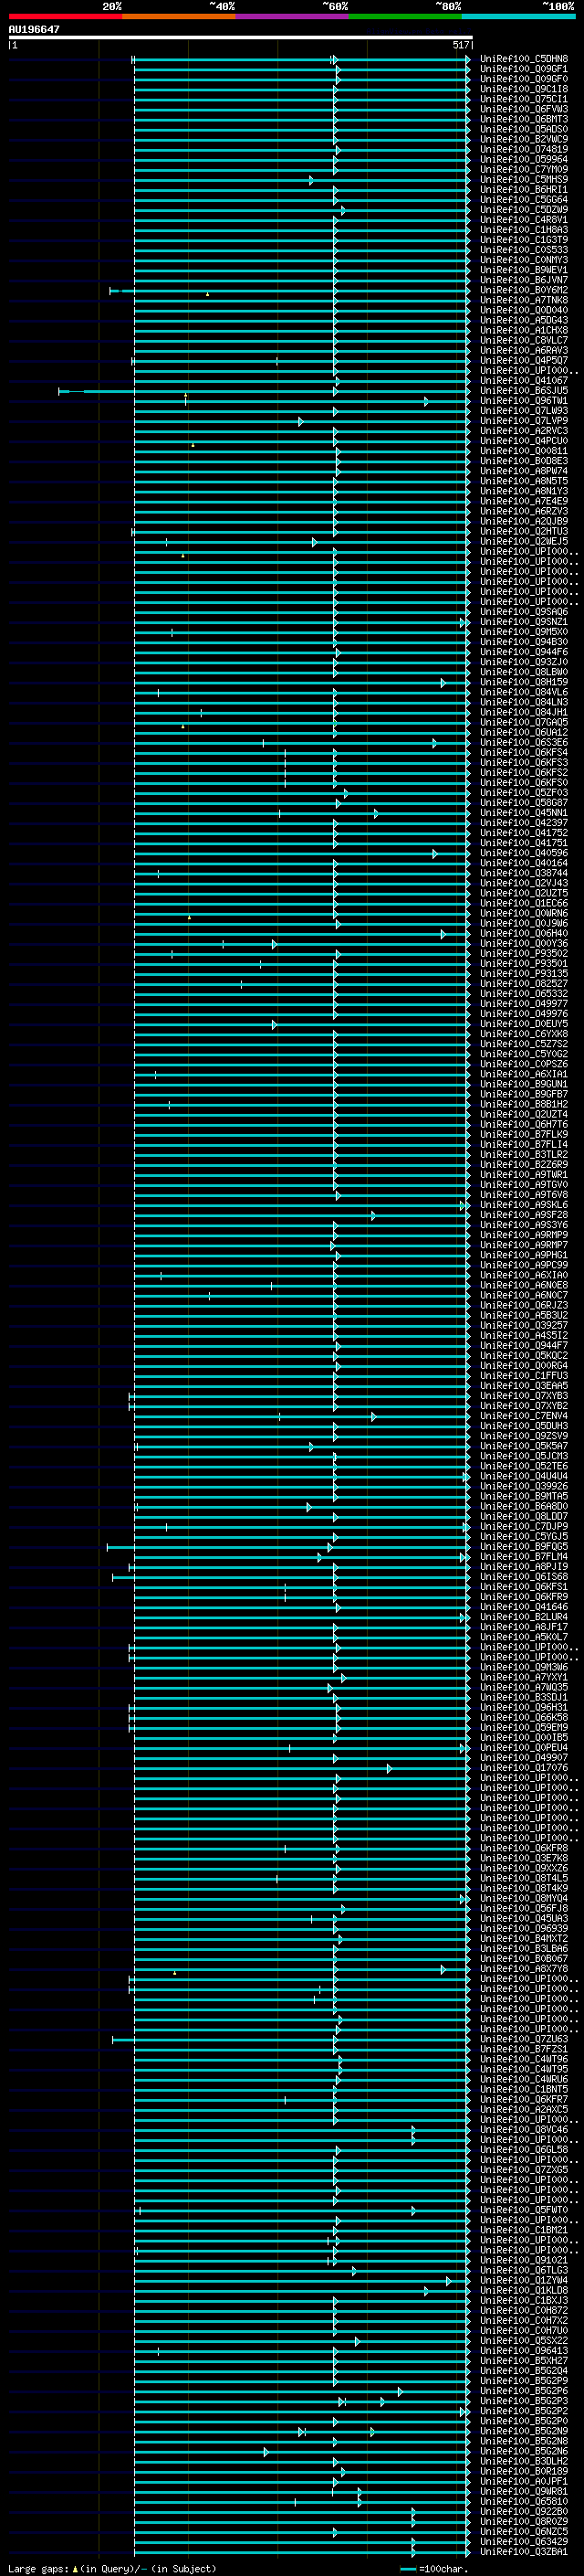Image resolution: width=584 pixels, height=2576 pixels.
Task: Click the orange ~40% identity color bar
Action: [x=179, y=16]
